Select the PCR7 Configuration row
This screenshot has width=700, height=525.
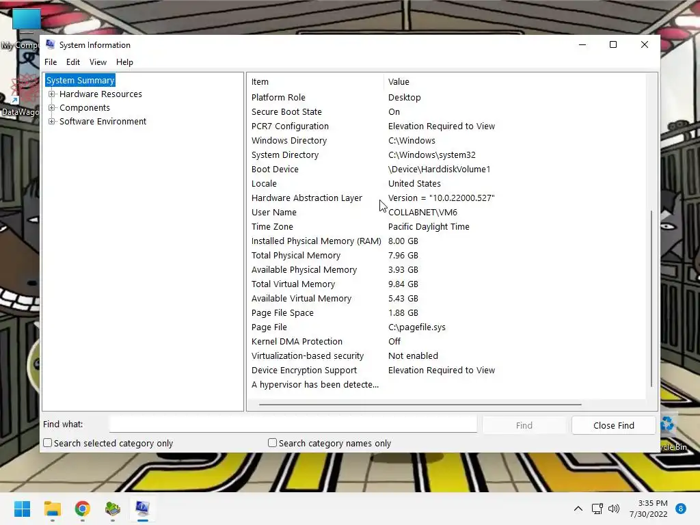446,126
